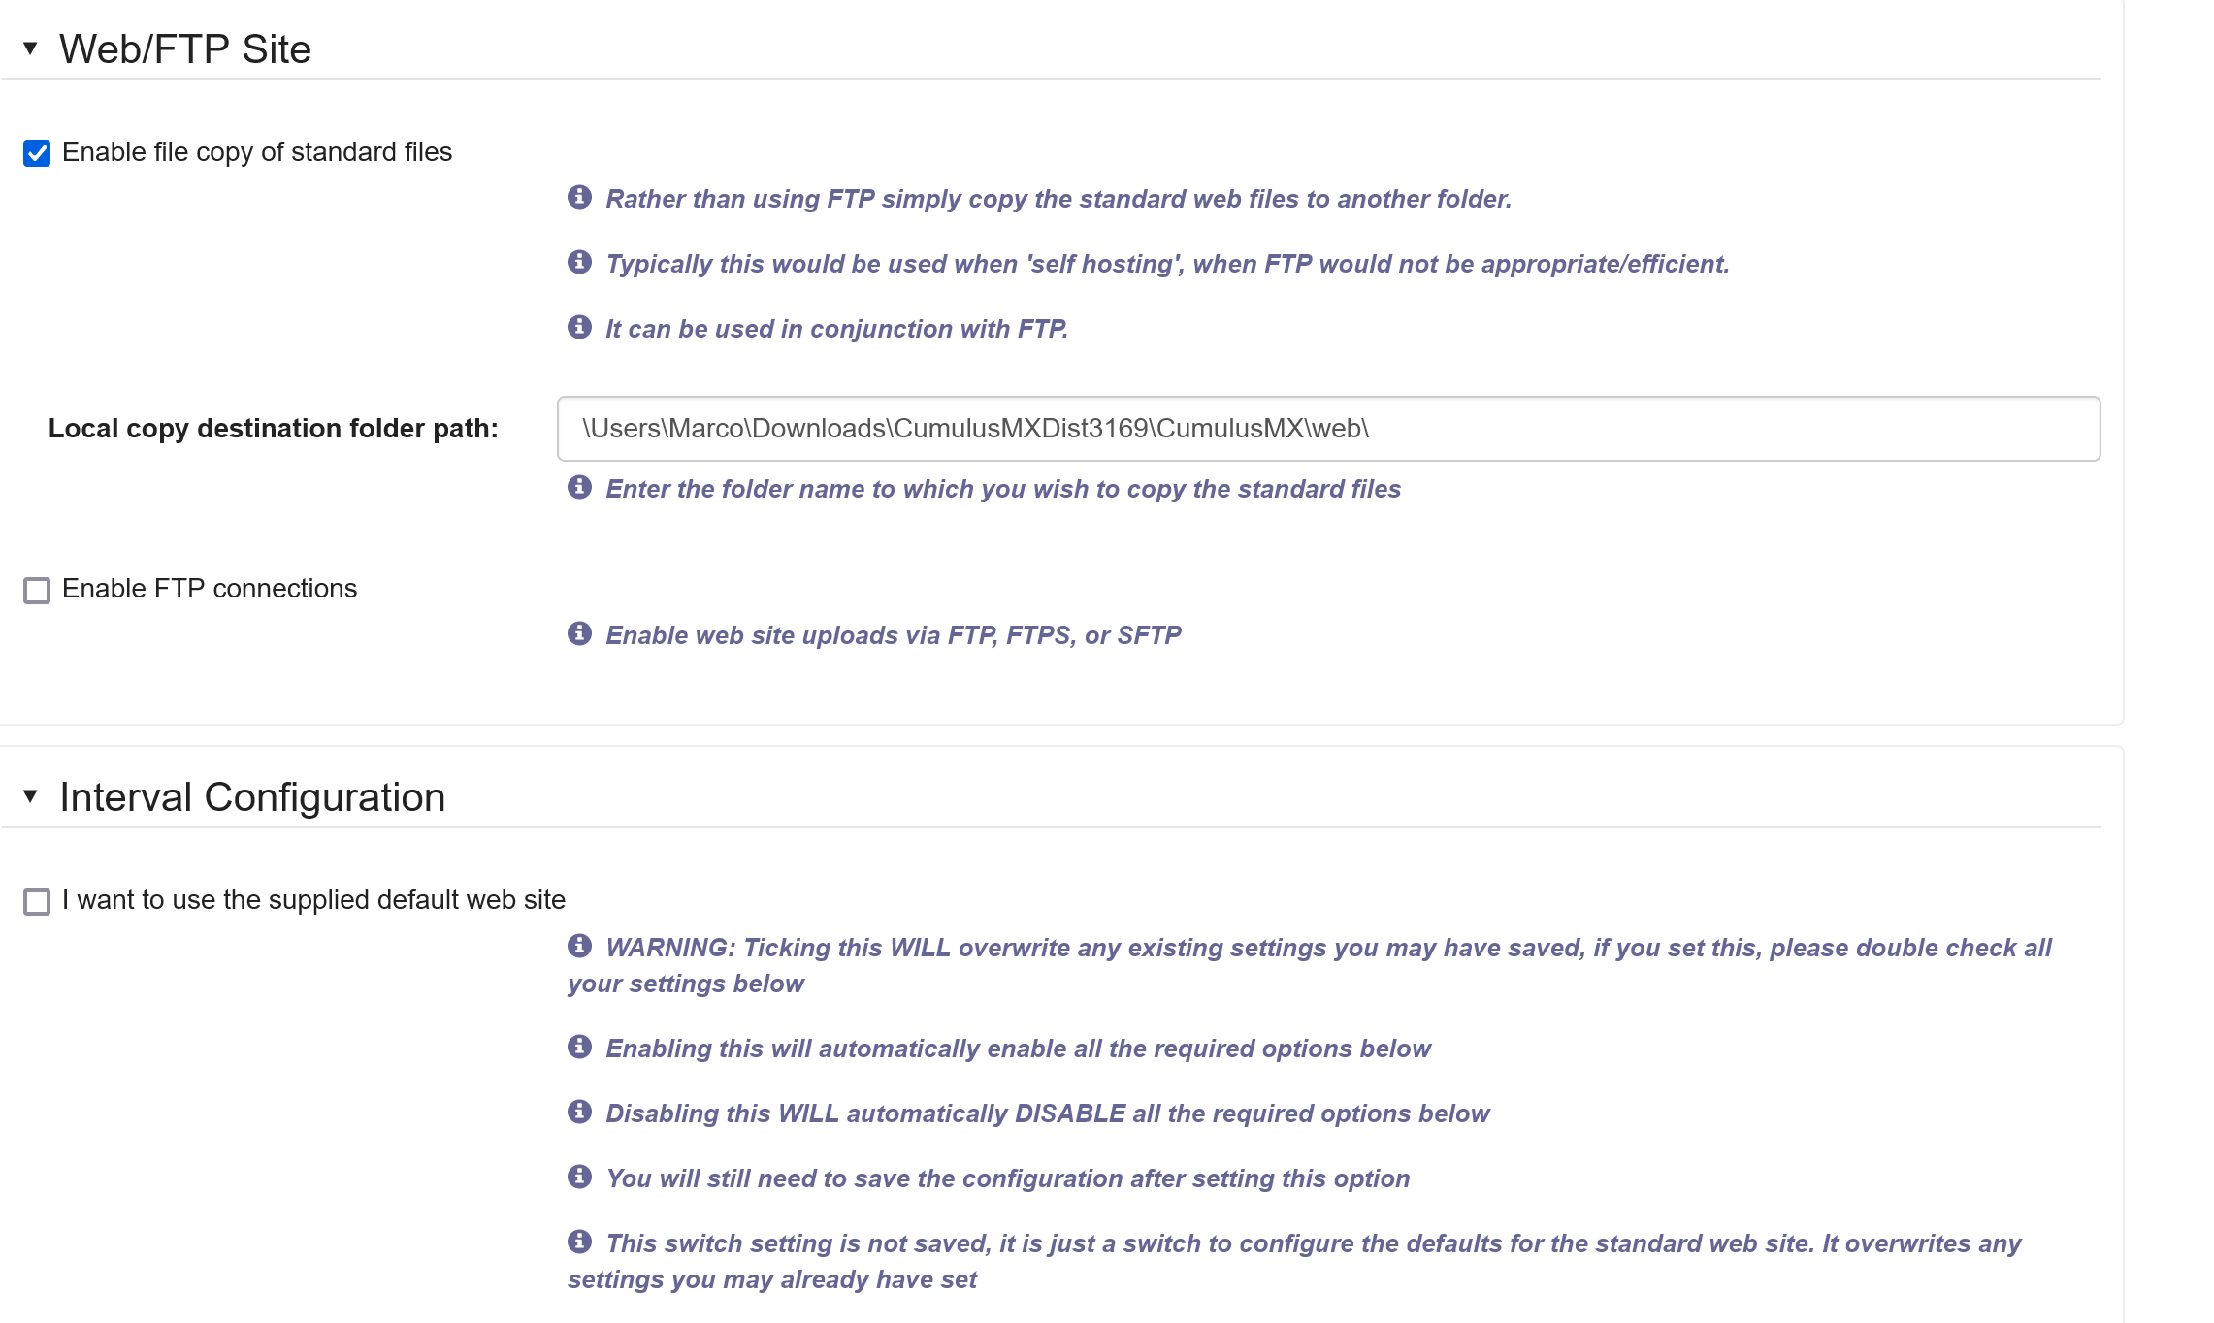The height and width of the screenshot is (1323, 2214).
Task: Click info icon next to 'Typically this would be used'
Action: coord(579,262)
